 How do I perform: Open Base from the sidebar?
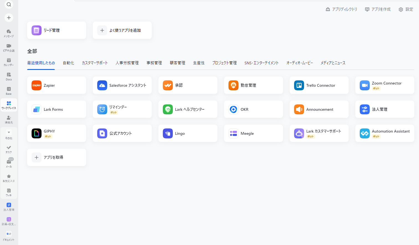[9, 91]
